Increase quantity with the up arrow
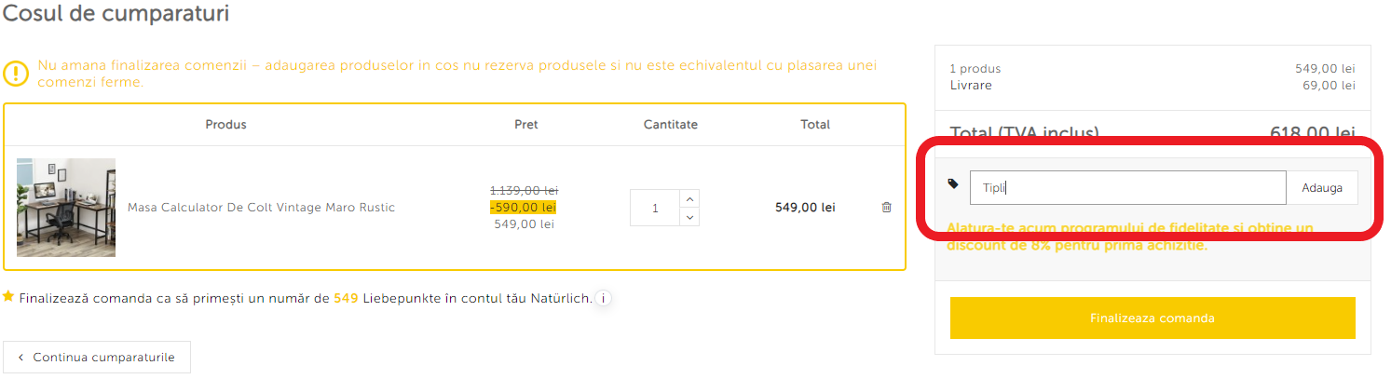 [x=689, y=198]
